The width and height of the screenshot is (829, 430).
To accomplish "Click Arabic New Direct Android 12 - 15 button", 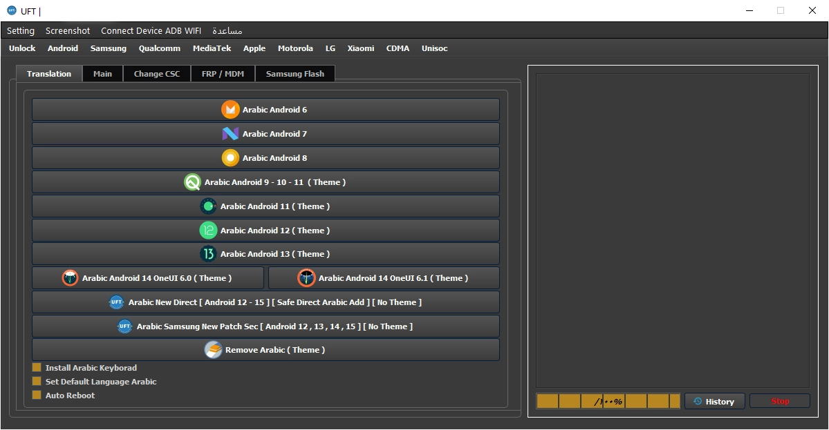I will click(266, 302).
